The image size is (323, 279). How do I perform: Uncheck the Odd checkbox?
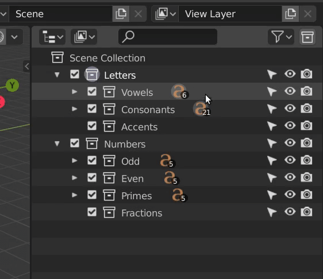[x=92, y=160]
